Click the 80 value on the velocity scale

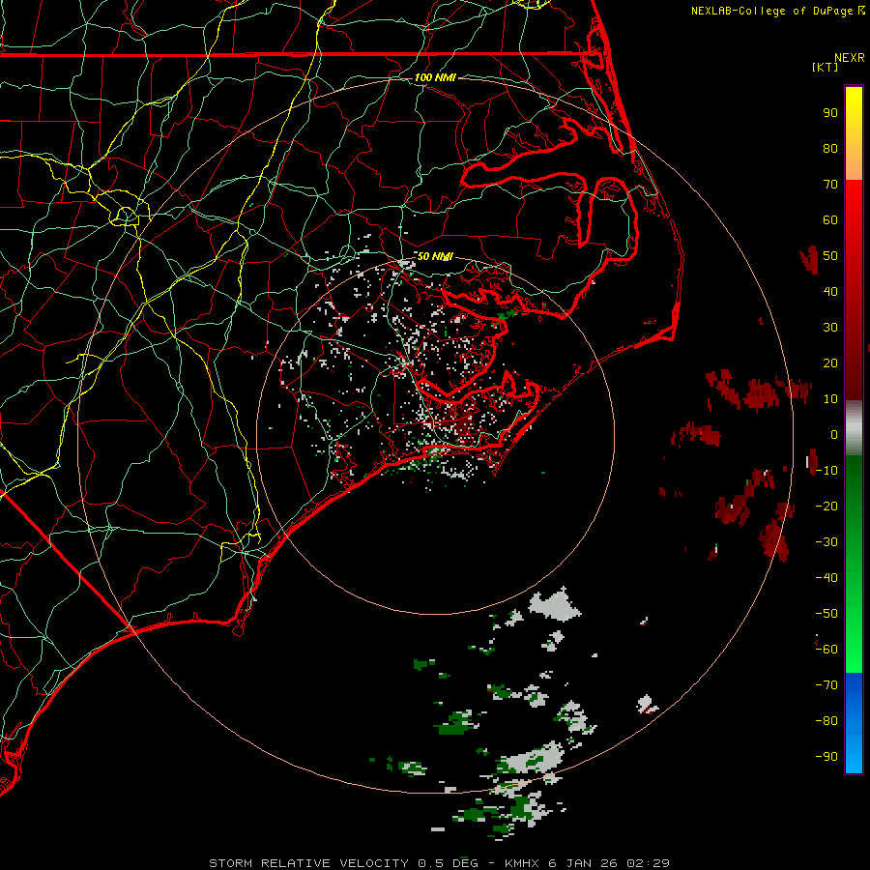click(830, 149)
